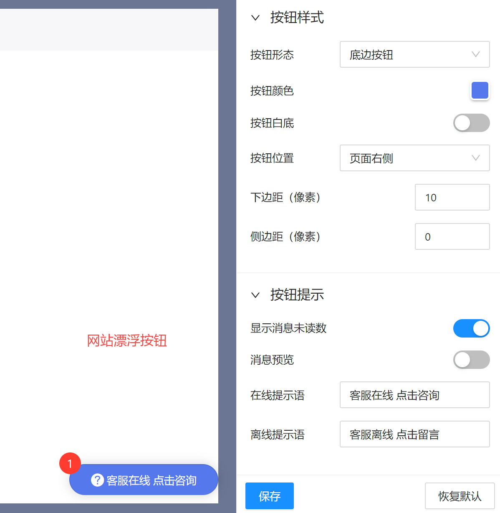Screen dimensions: 500x513
Task: Open the 按钮位置 dropdown
Action: point(414,158)
